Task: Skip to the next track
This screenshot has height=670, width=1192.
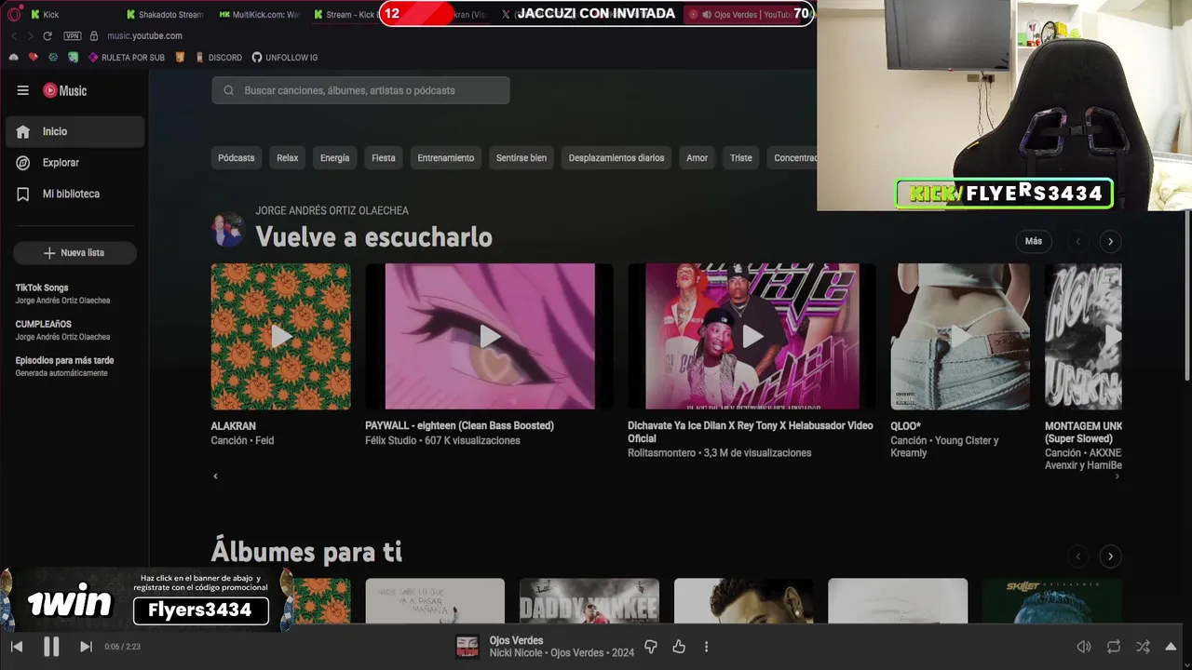Action: [86, 647]
